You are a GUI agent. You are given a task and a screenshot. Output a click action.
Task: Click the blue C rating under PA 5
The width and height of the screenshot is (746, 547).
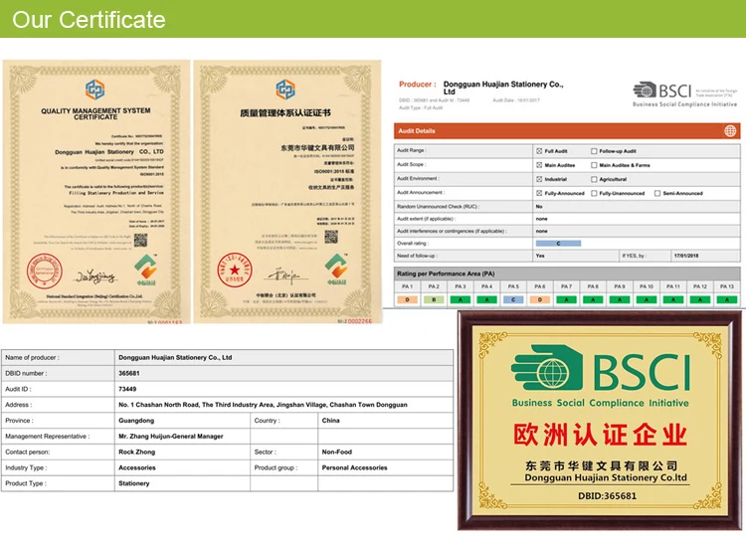point(513,299)
